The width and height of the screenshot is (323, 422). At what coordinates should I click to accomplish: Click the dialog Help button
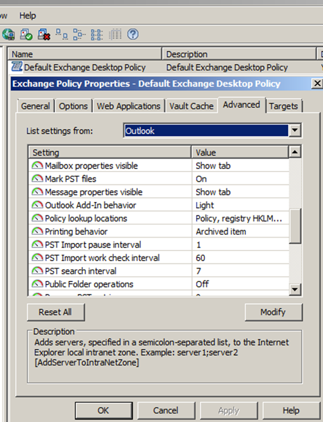291,410
